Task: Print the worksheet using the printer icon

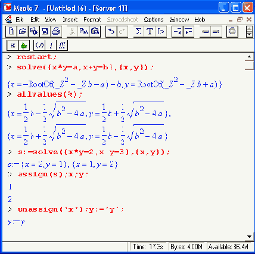Action: (56, 32)
